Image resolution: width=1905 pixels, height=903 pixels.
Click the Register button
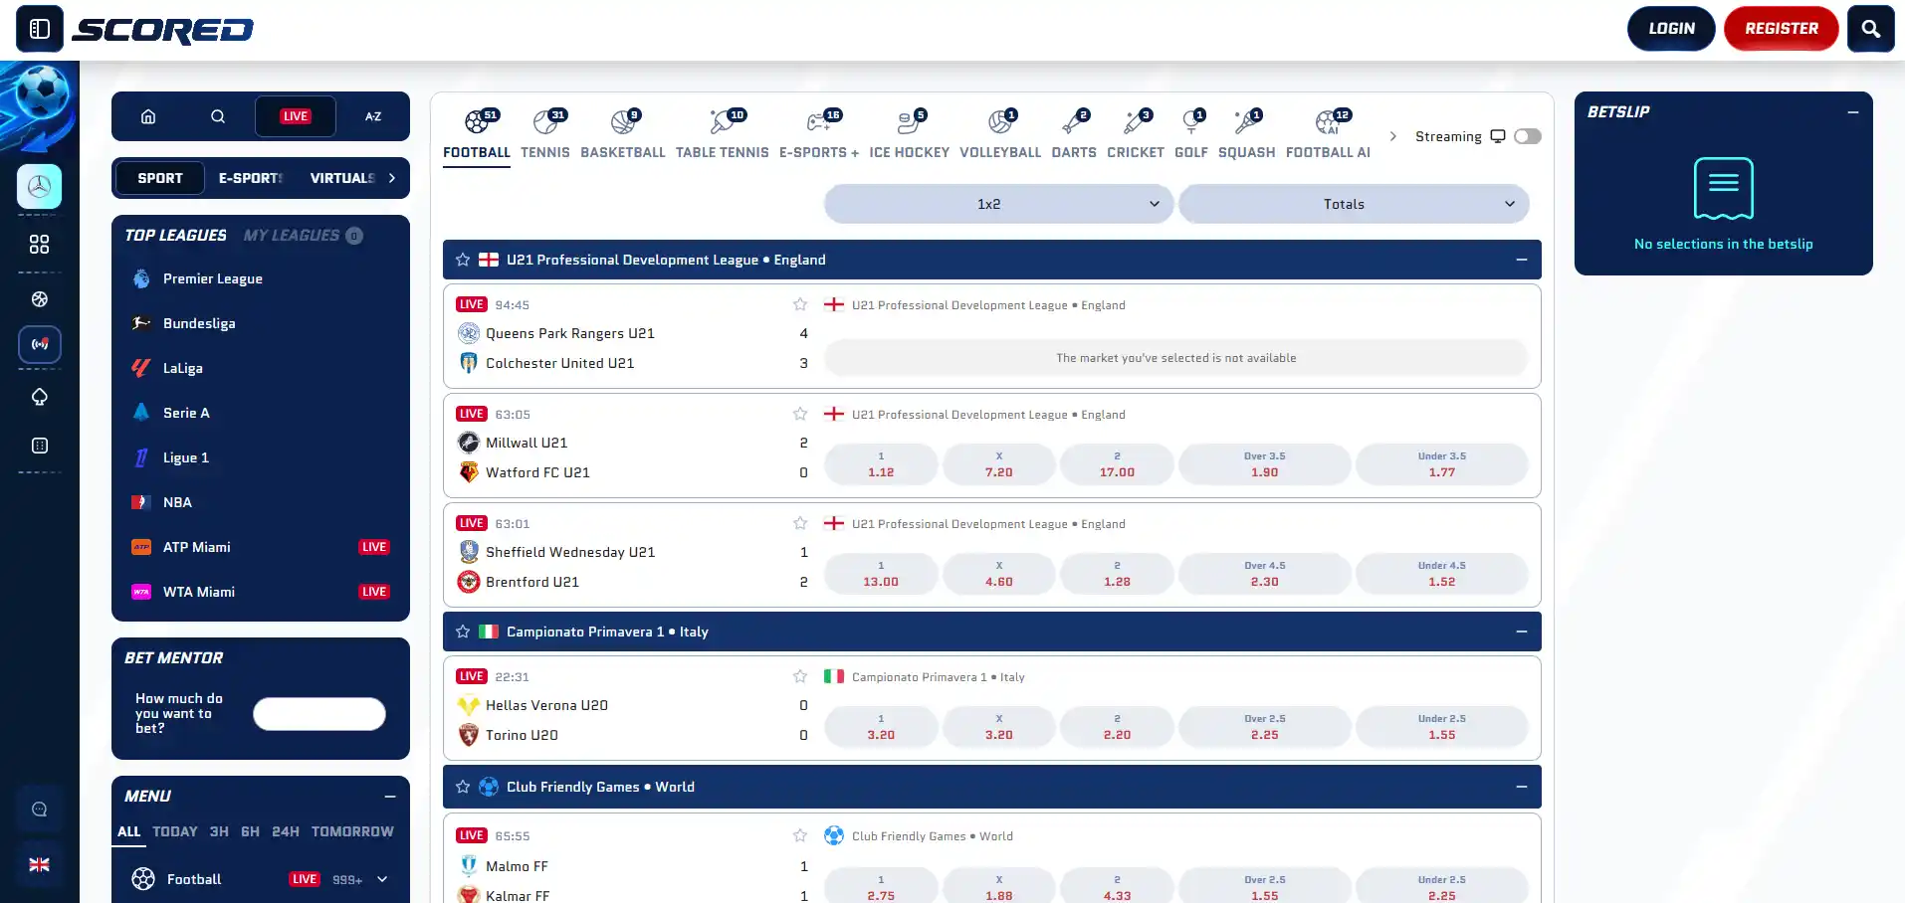click(1781, 29)
